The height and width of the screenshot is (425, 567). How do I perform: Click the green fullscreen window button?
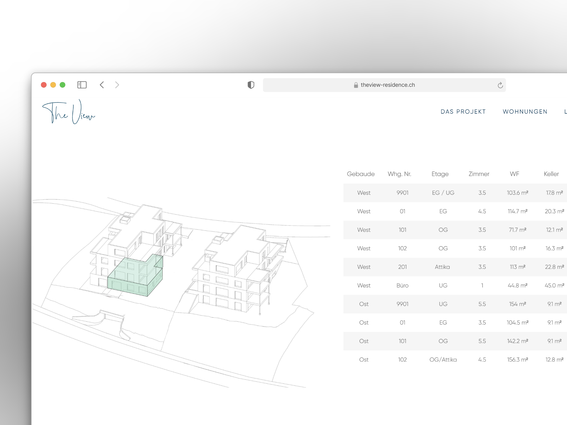(62, 85)
